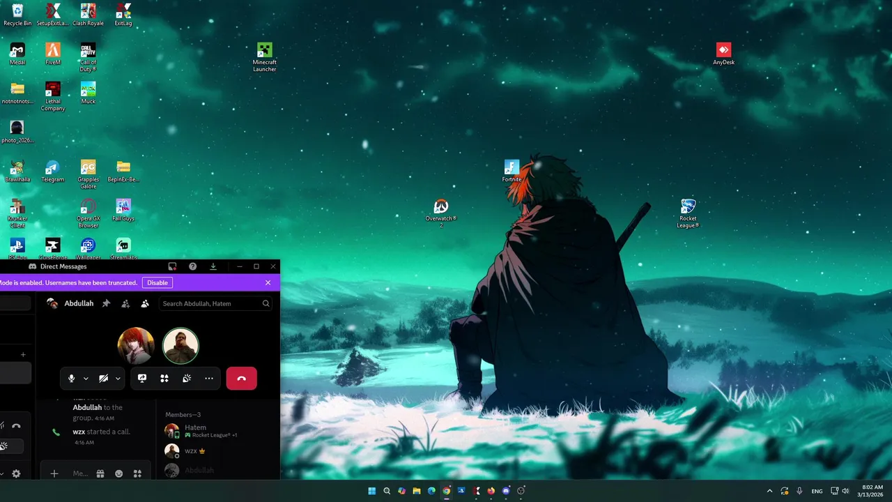
Task: Select the ExitLag desktop shortcut
Action: coord(123,15)
